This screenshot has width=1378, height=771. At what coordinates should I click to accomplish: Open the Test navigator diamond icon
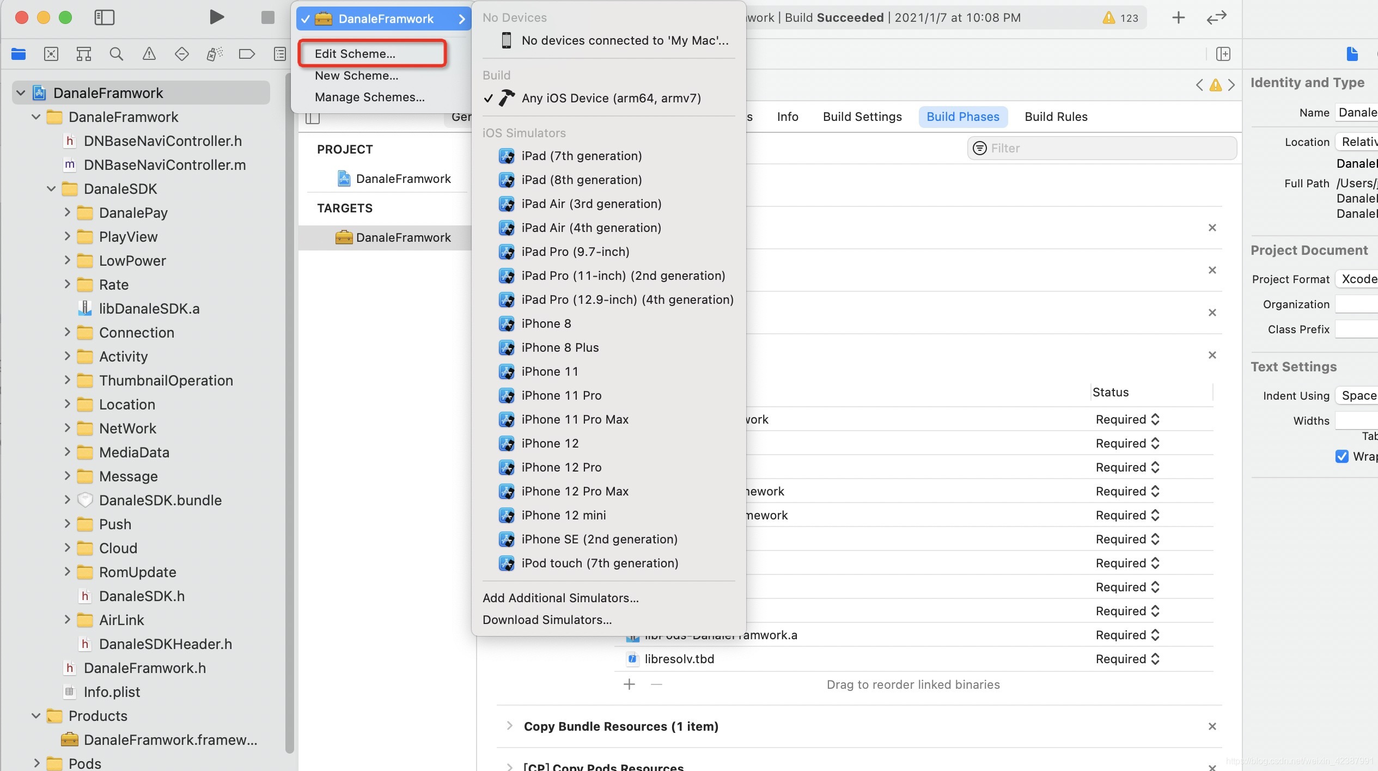click(181, 54)
